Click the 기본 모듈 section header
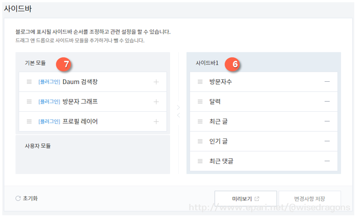The image size is (357, 218). point(35,63)
